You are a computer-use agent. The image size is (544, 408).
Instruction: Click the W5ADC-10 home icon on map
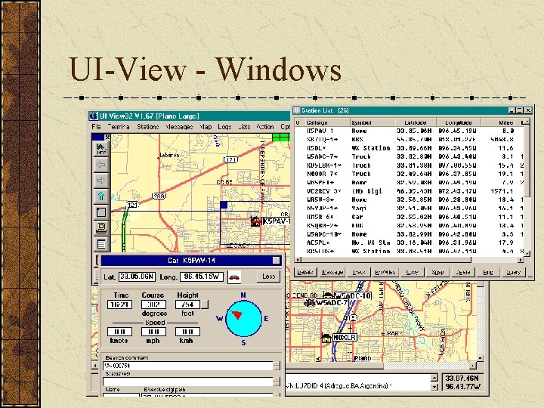click(x=327, y=295)
